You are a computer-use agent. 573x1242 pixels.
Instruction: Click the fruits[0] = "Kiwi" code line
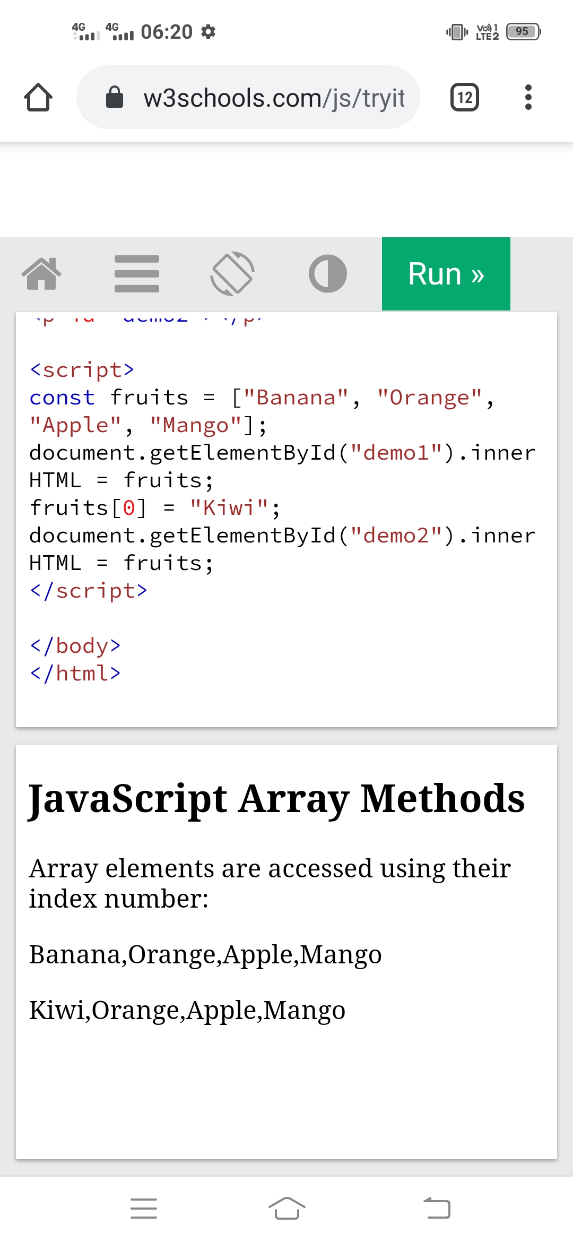pyautogui.click(x=154, y=508)
